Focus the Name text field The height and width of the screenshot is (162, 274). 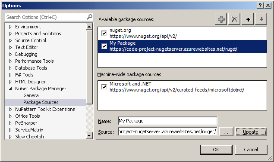tap(167, 121)
